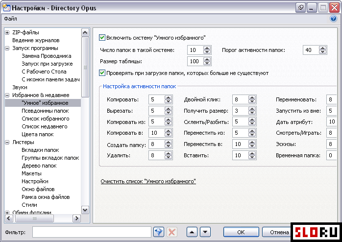Select Запуск при загрузке tree item
Screen dimensions: 342x242
point(47,64)
